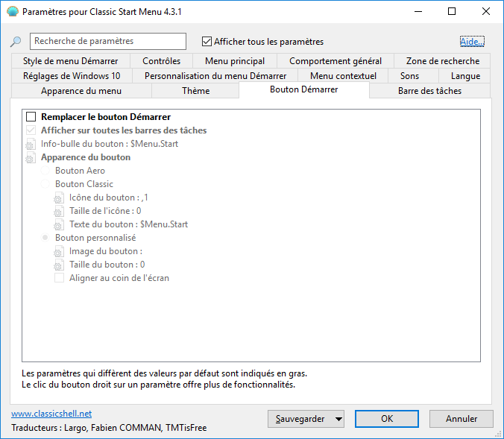Click the icon beside Info-bulle du bouton
The image size is (504, 439).
[31, 144]
